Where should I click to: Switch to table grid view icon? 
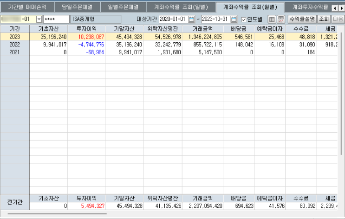pyautogui.click(x=272, y=19)
